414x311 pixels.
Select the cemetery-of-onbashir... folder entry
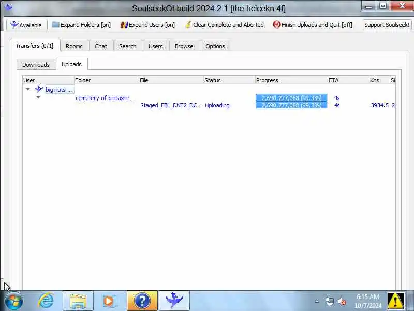coord(105,98)
